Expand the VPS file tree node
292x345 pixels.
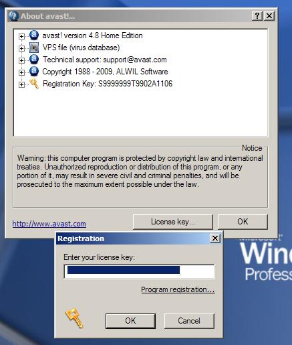[21, 48]
